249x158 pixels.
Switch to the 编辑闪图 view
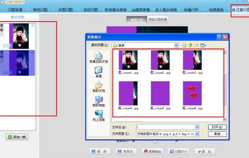coord(137,20)
